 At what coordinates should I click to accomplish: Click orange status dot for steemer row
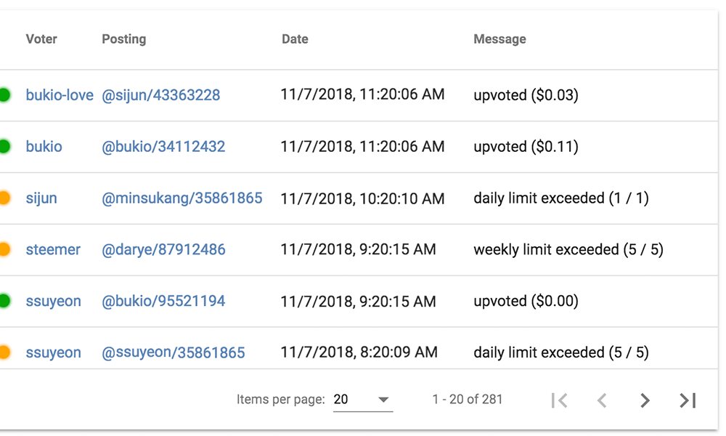coord(4,249)
